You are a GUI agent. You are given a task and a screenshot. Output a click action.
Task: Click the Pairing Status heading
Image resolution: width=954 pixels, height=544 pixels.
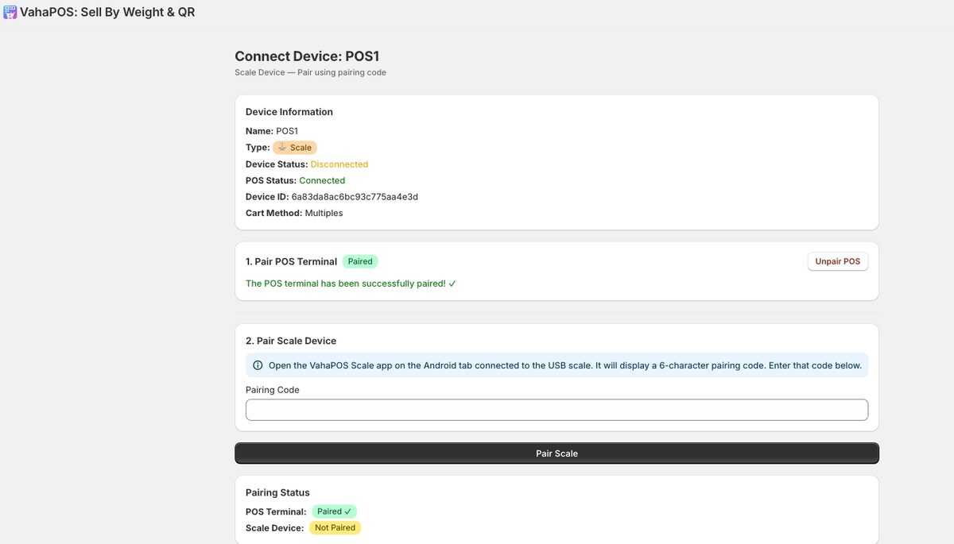277,492
